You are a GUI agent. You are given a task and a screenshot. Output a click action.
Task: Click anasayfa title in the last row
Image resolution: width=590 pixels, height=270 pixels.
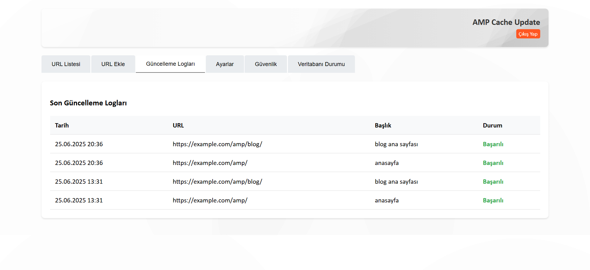pos(387,200)
